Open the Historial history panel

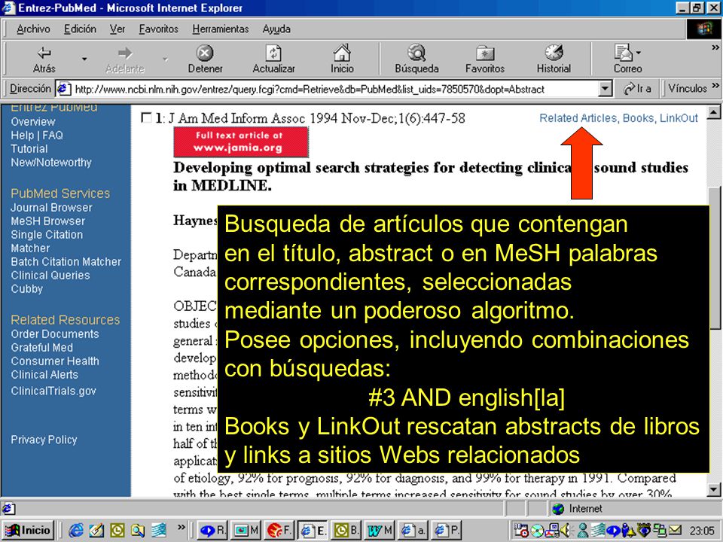554,53
